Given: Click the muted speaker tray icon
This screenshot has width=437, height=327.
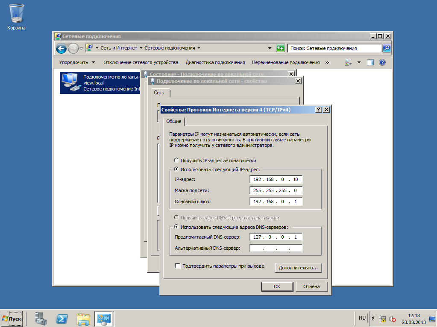Looking at the screenshot, I should coord(393,318).
